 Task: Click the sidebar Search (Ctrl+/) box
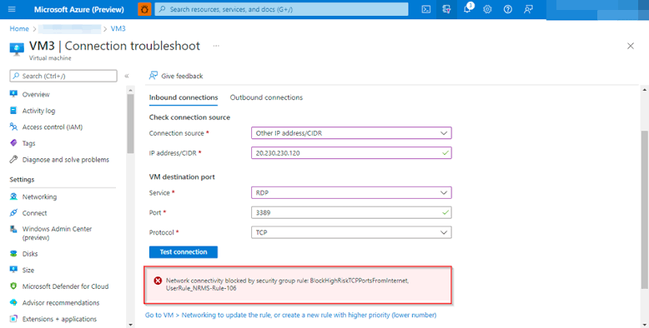[x=63, y=76]
